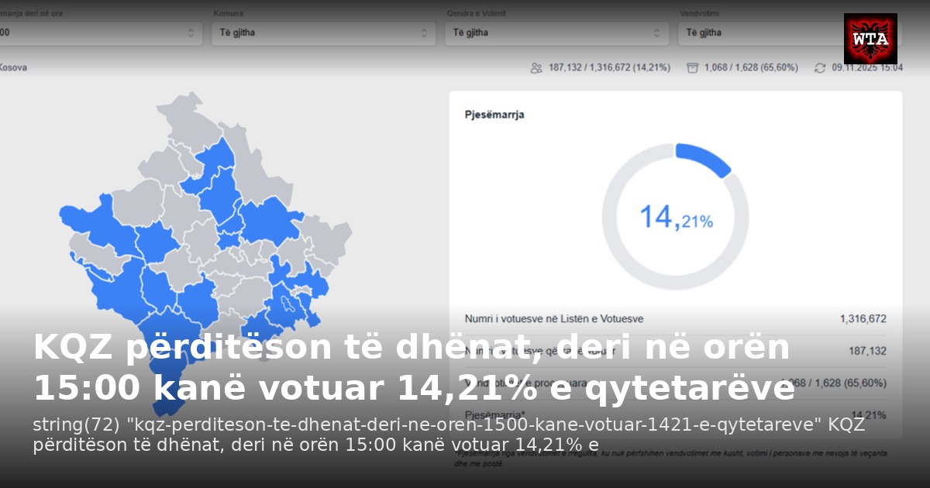Click the Pjesëmarrja panel title

(x=494, y=115)
